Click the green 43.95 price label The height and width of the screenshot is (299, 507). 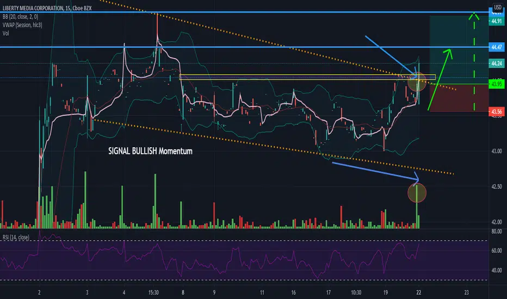tap(496, 84)
